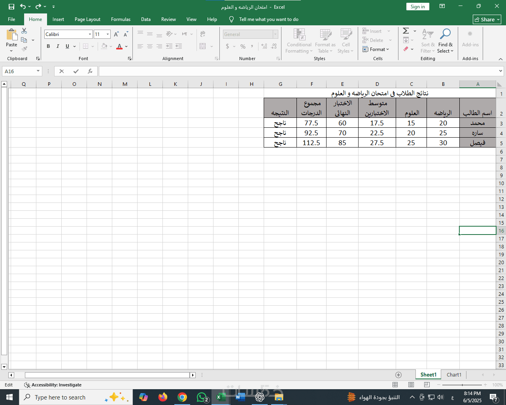Open the Calibri font name dropdown

[x=90, y=34]
